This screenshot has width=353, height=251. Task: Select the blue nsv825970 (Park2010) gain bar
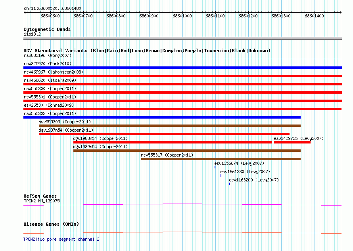click(x=182, y=68)
